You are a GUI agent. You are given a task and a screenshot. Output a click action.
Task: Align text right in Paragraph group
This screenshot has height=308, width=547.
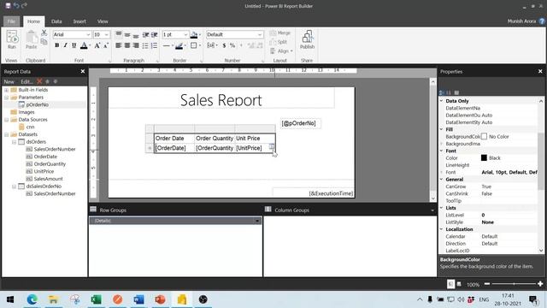coord(136,45)
